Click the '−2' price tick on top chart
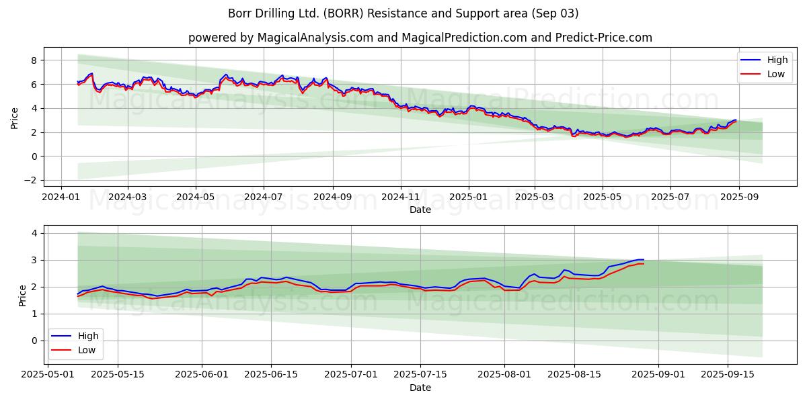 (32, 180)
